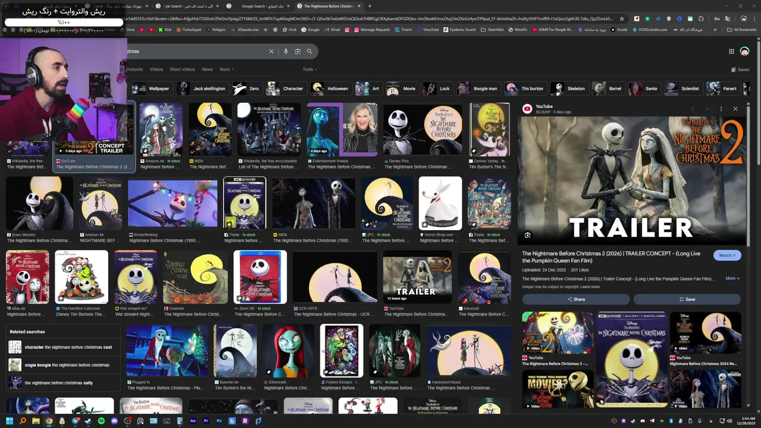Open the Plugged In Santa Jack thumbnail
761x428 pixels.
coord(168,351)
